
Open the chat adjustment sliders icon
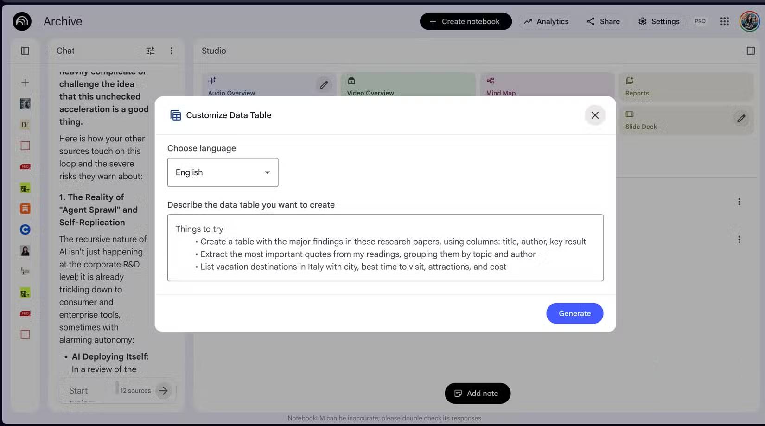point(150,51)
